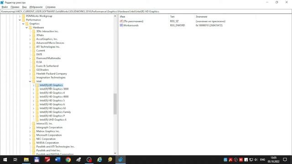
Task: Expand the Hewlett-Packard Company key
Action: tap(30, 74)
